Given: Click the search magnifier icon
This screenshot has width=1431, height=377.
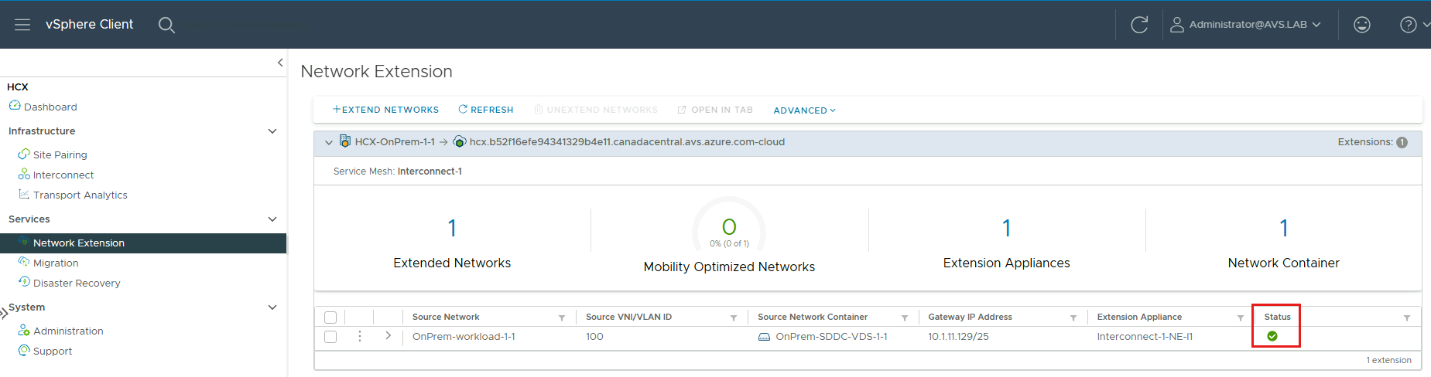Looking at the screenshot, I should (166, 25).
